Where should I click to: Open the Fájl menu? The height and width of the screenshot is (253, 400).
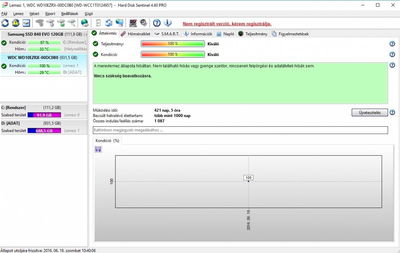[4, 14]
